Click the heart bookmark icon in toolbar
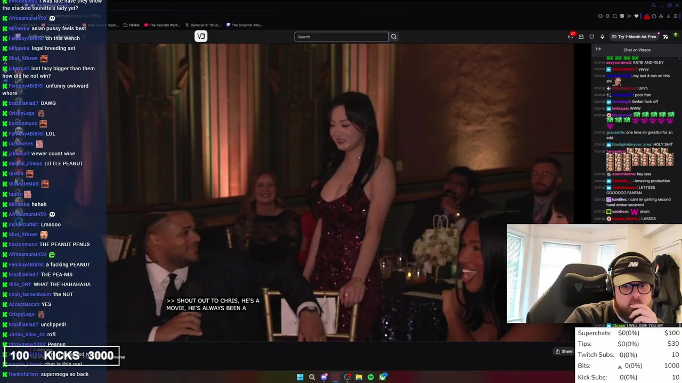The image size is (682, 383). 636,16
